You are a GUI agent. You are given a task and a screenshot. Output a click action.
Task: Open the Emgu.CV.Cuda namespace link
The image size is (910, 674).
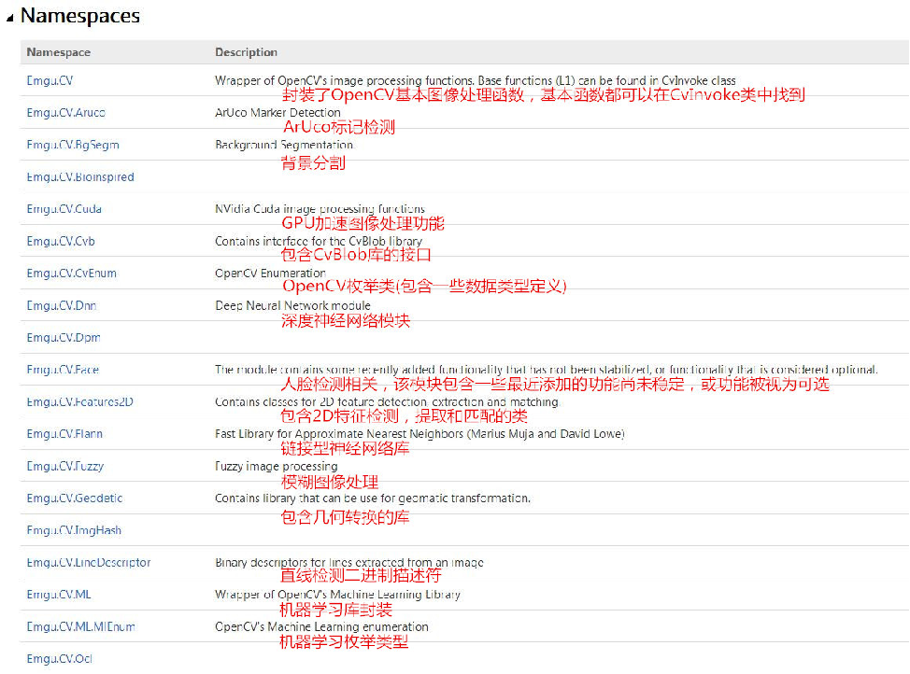tap(64, 209)
